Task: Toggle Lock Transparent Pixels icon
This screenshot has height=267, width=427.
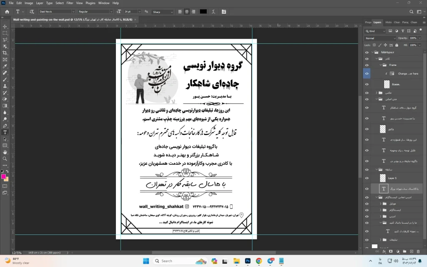Action: (374, 45)
